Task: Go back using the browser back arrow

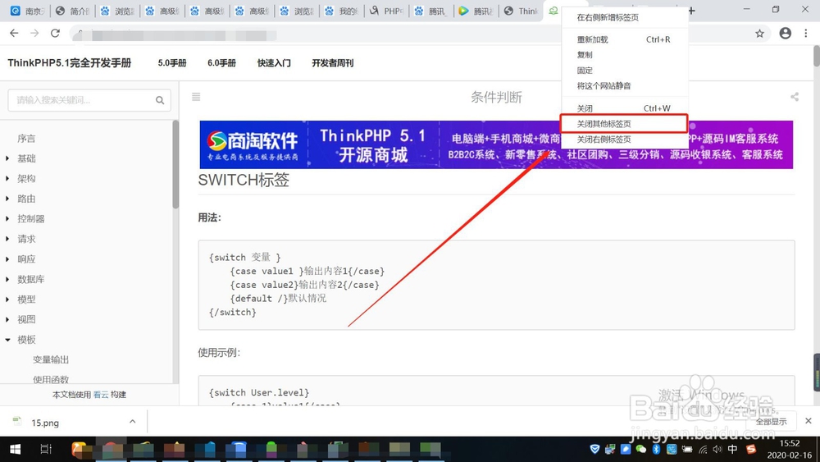Action: 14,34
